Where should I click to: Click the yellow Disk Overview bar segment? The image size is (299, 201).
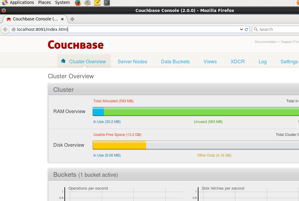119,145
